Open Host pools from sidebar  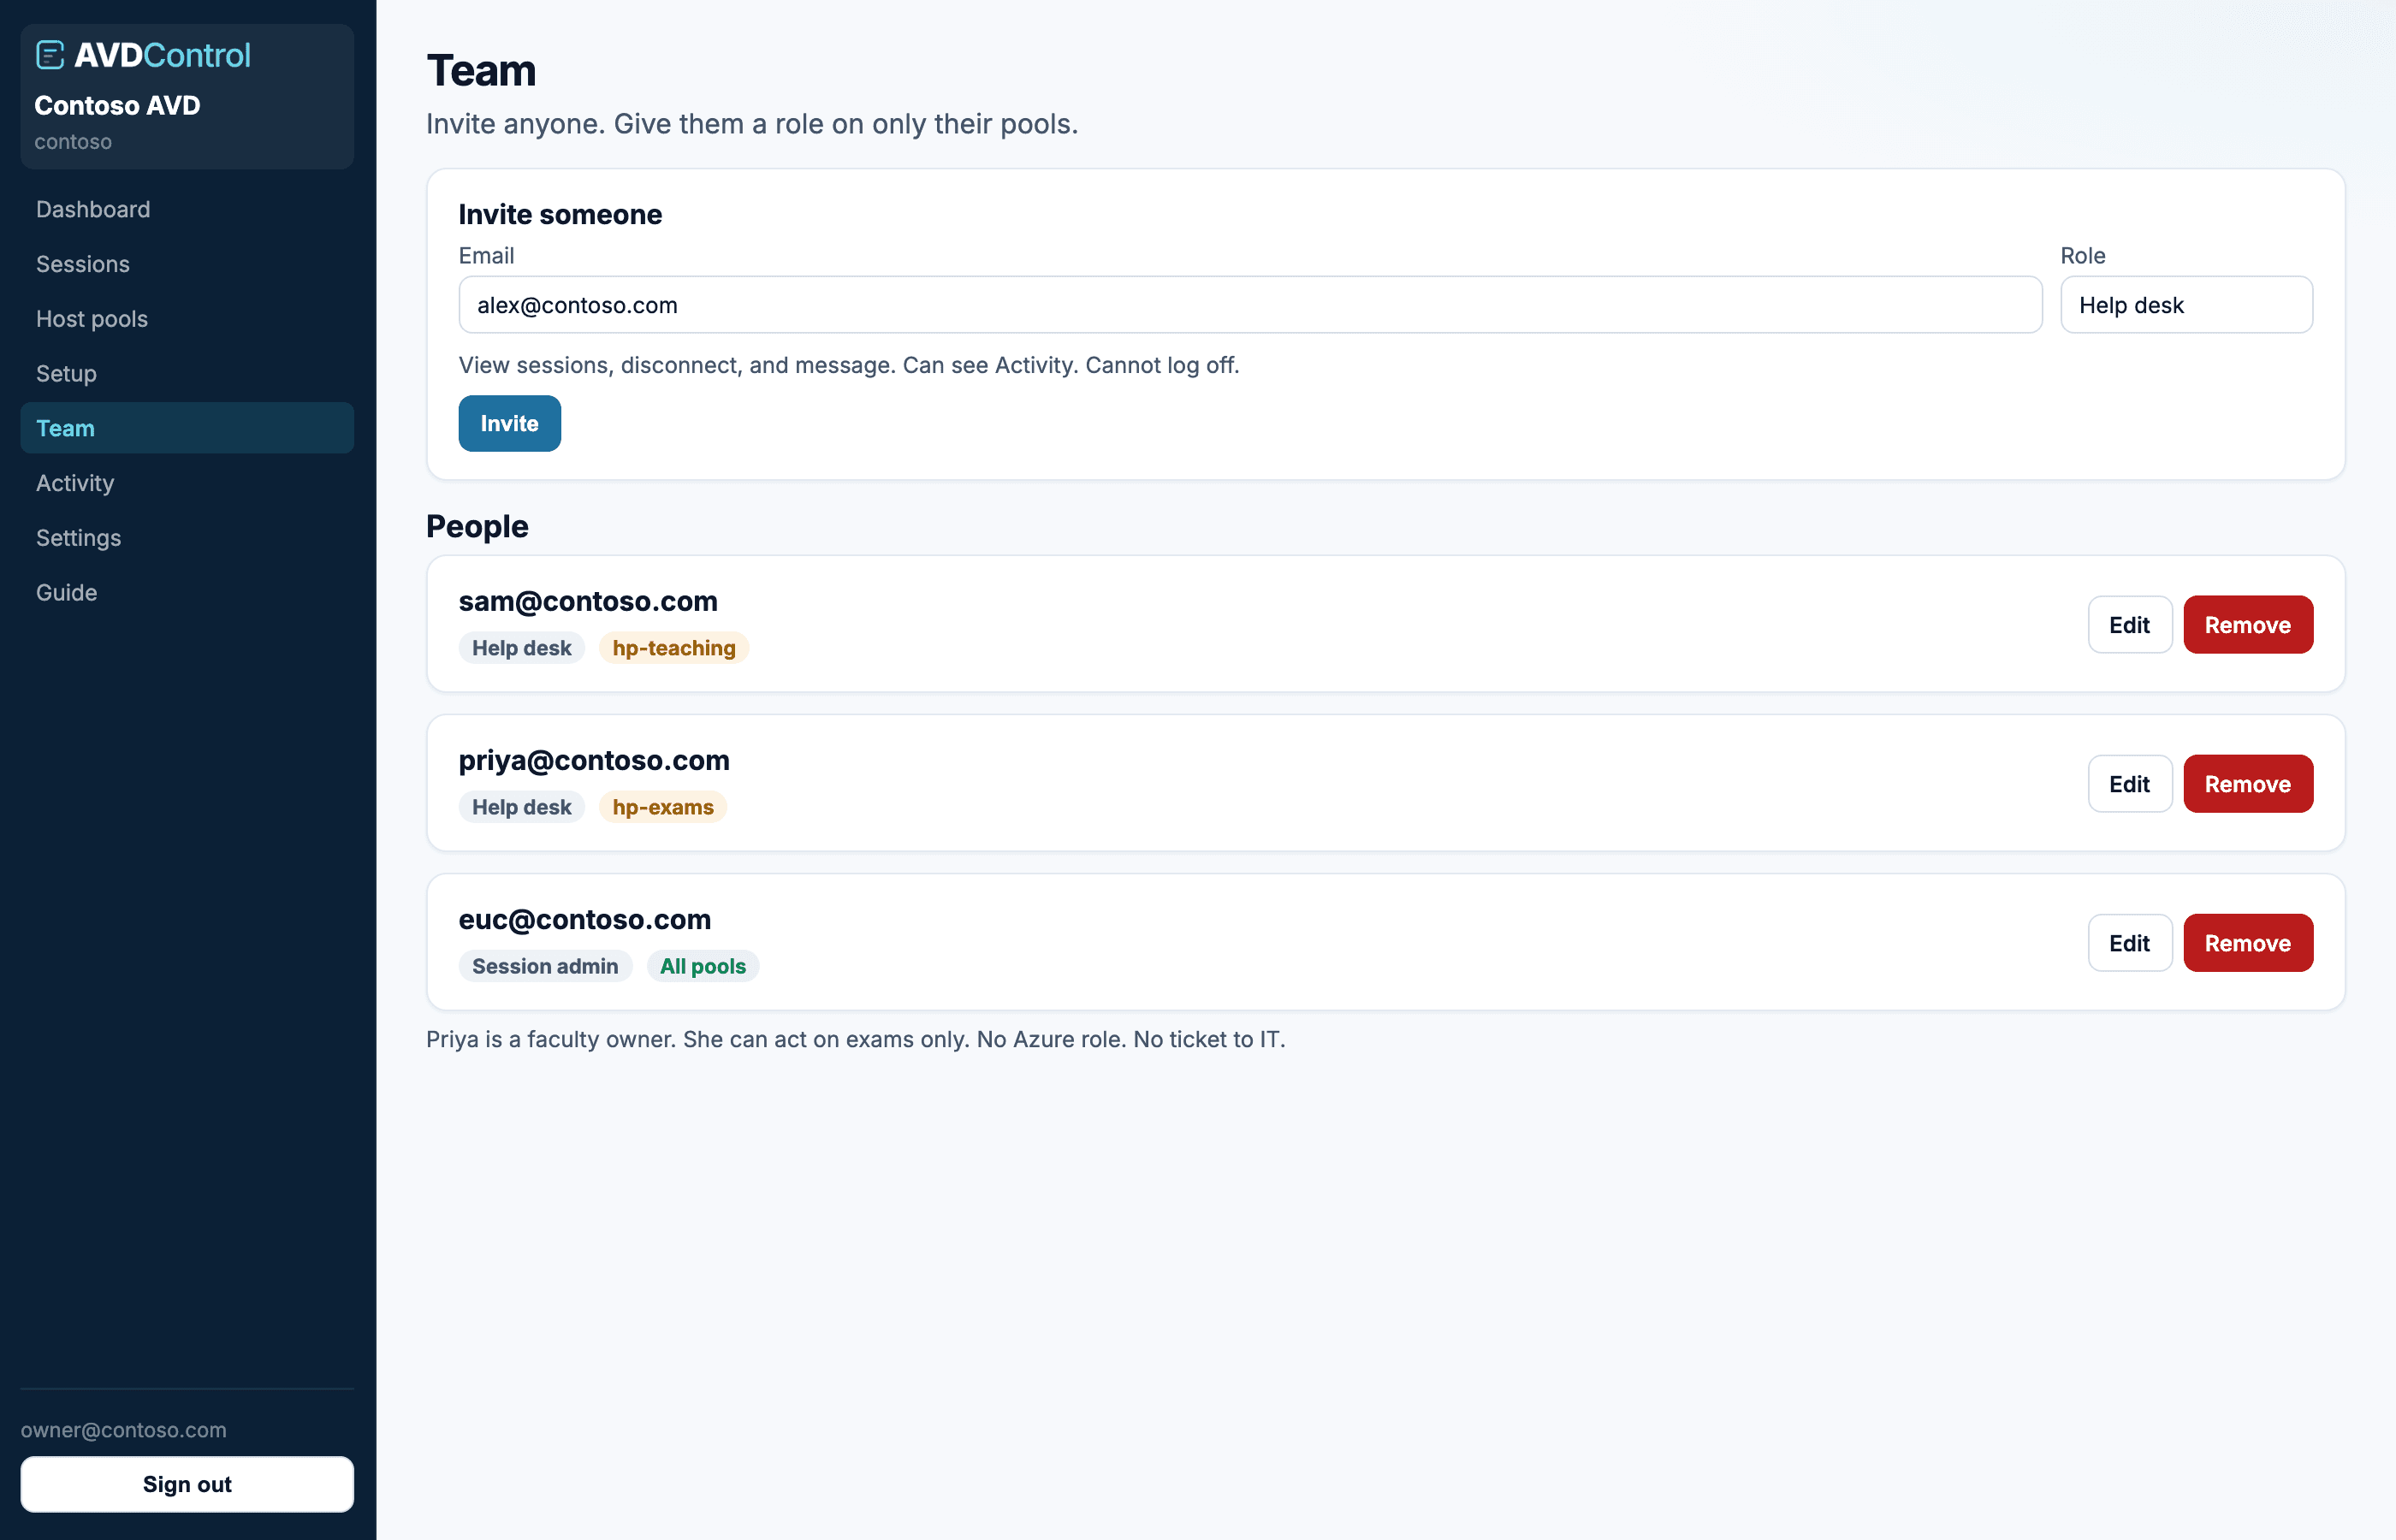(187, 319)
